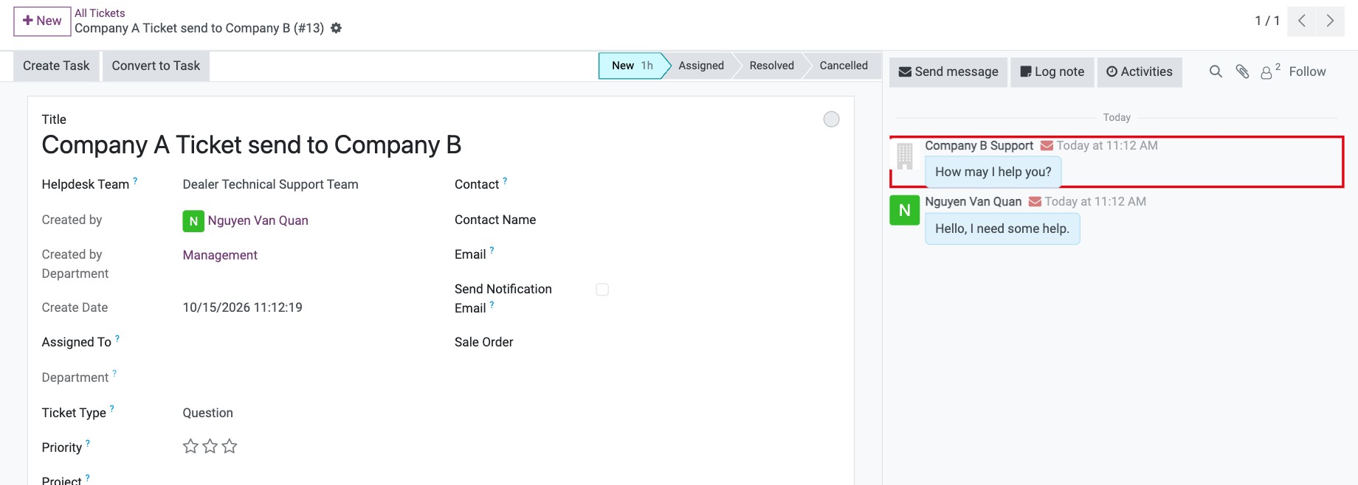Switch ticket stage to Resolved

pos(771,66)
